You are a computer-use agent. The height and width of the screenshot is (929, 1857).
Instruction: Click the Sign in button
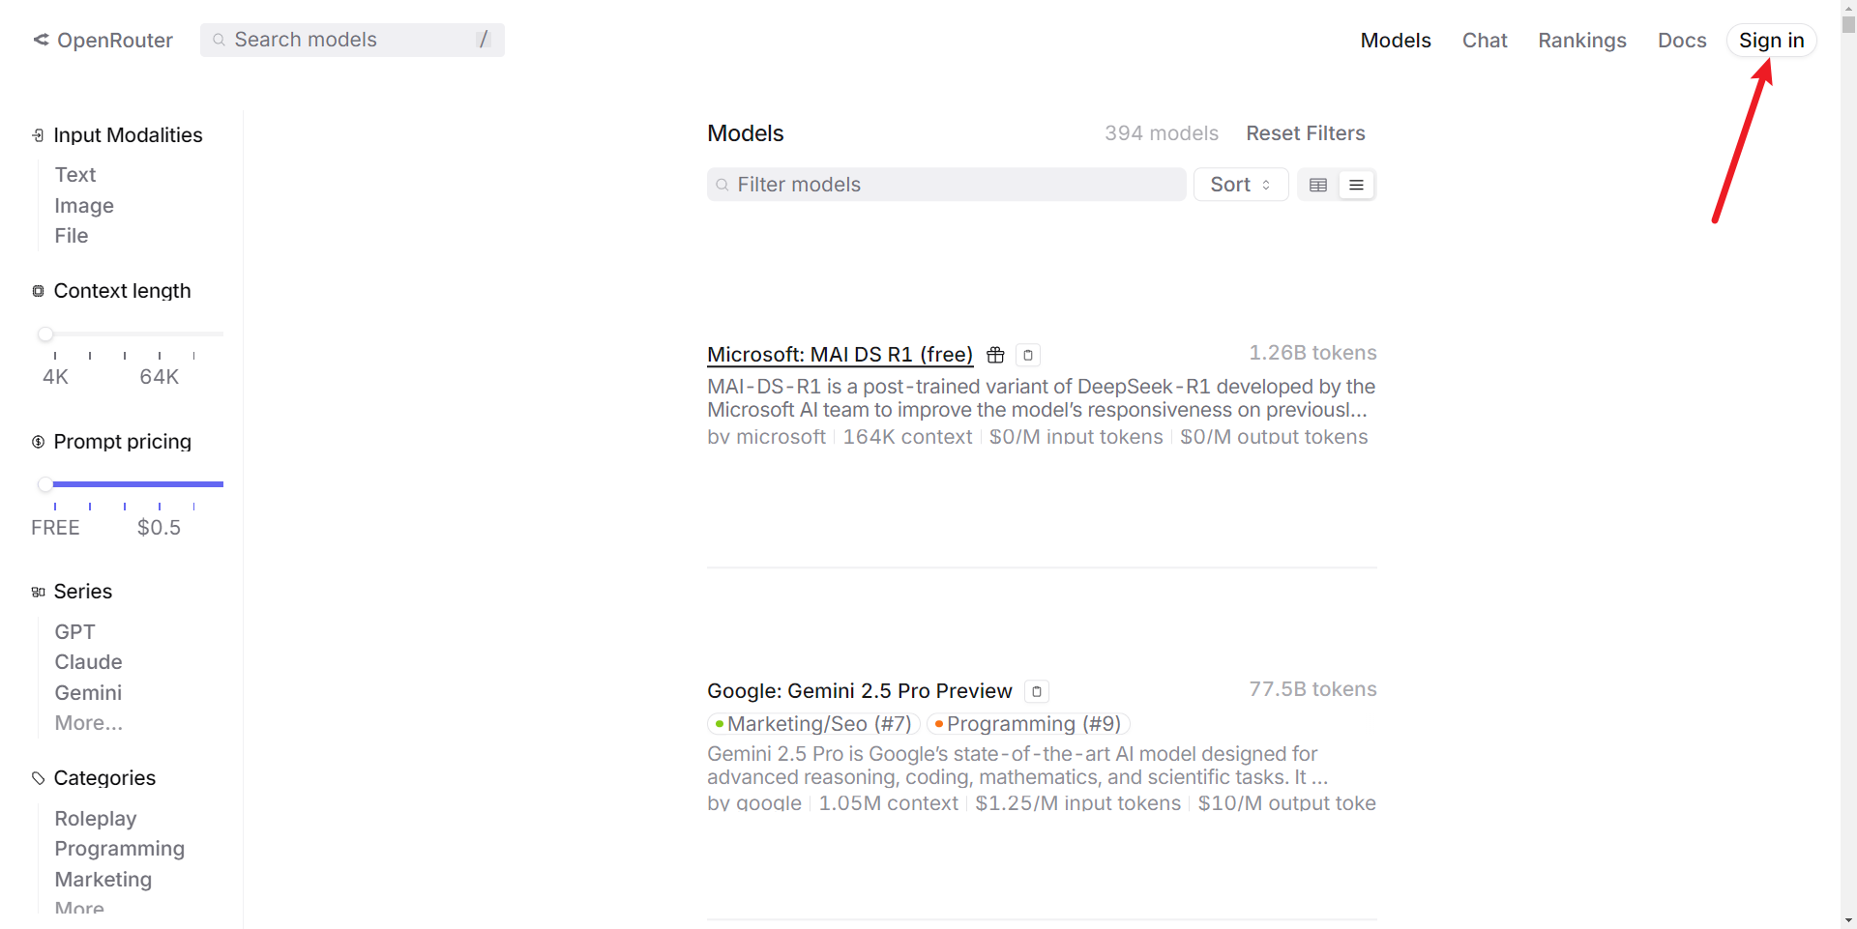pos(1772,41)
